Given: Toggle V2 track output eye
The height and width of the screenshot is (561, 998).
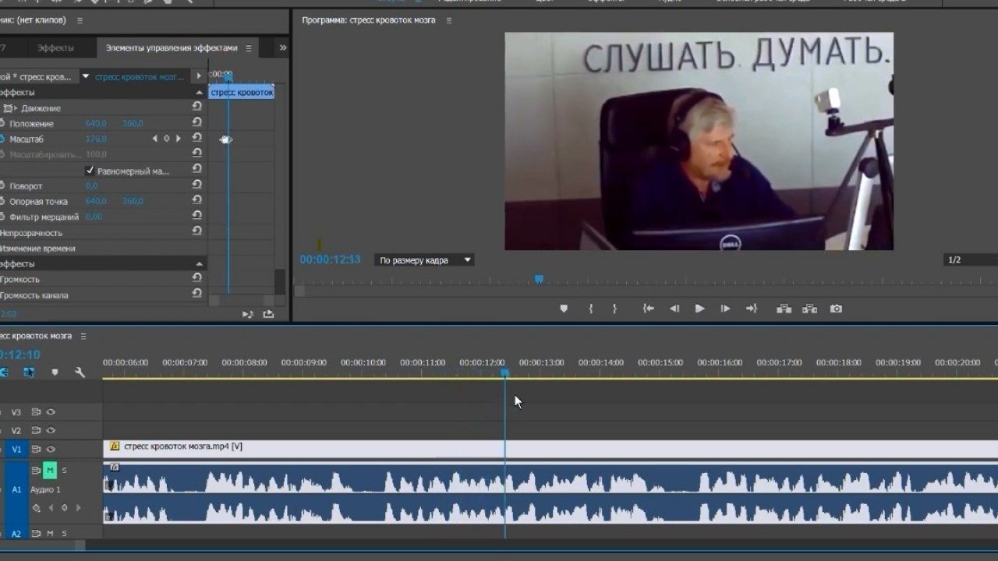Looking at the screenshot, I should (51, 431).
